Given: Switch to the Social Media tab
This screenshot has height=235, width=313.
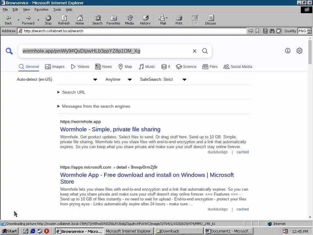Looking at the screenshot, I should click(238, 67).
